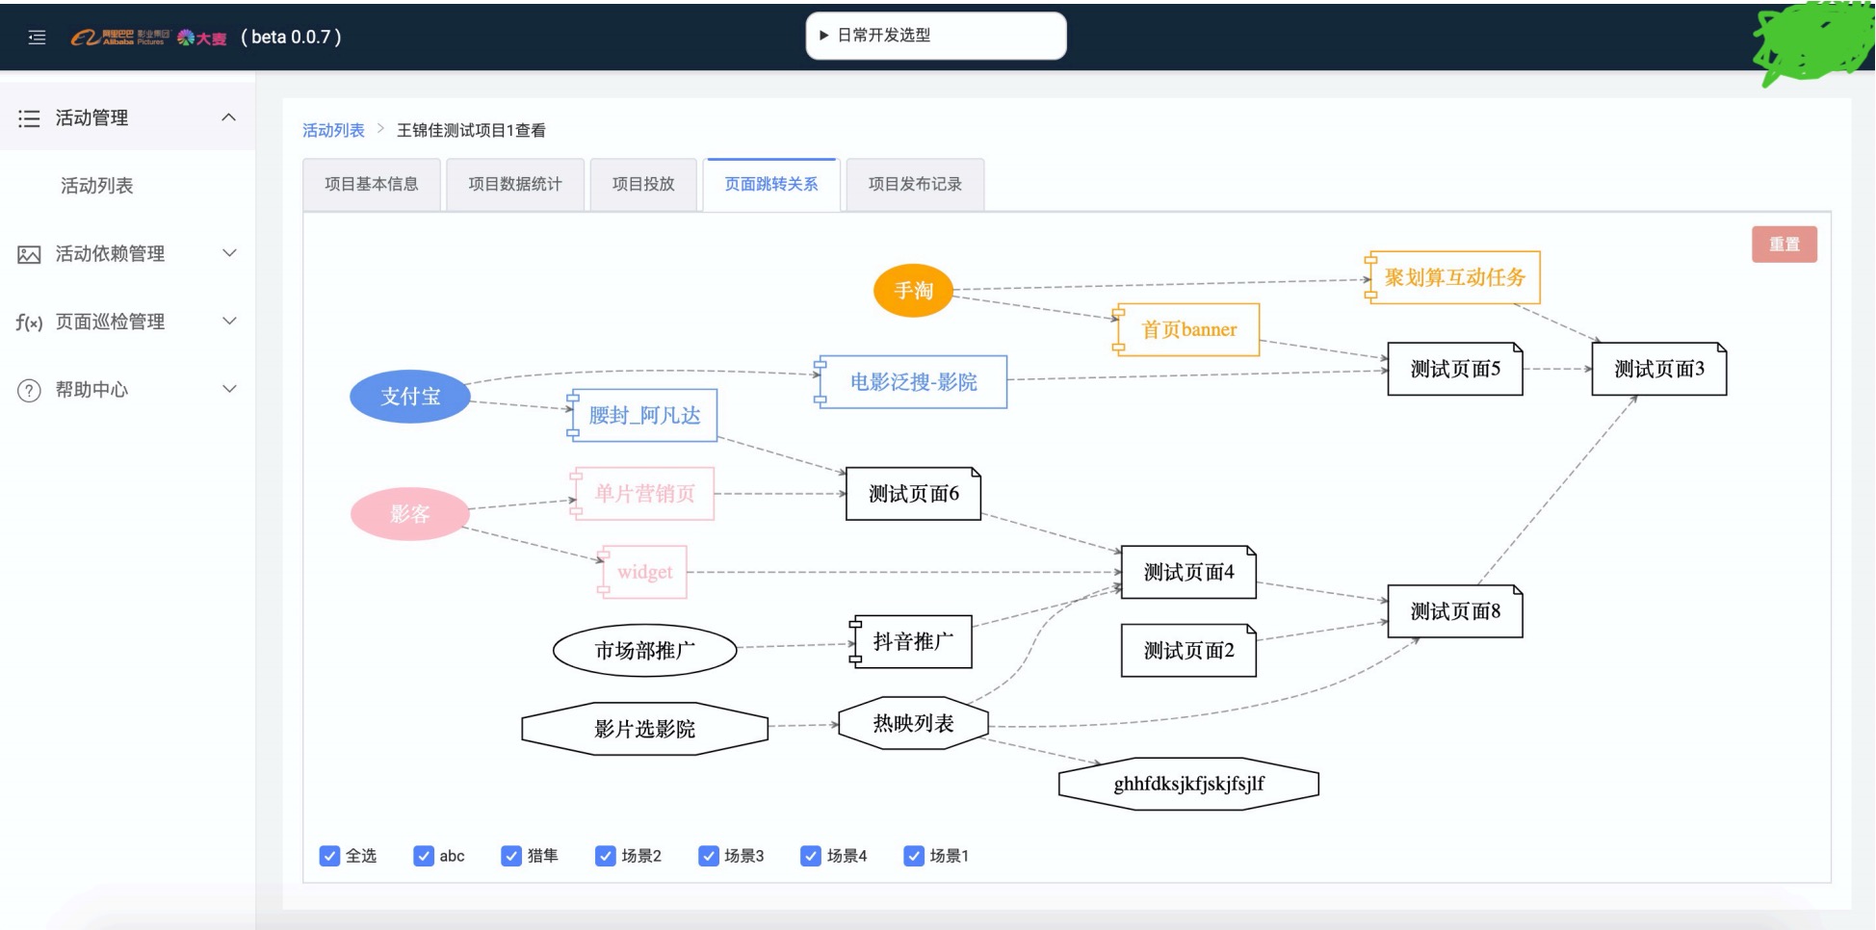1876x930 pixels.
Task: Click the 测试页面6 node
Action: point(913,494)
